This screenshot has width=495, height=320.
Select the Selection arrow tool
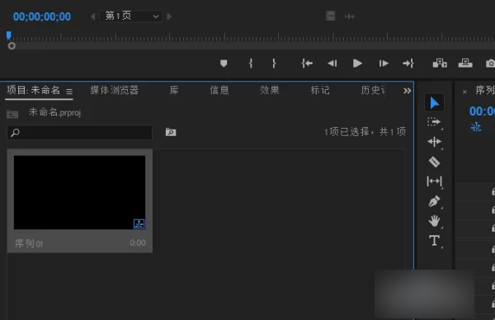[435, 102]
